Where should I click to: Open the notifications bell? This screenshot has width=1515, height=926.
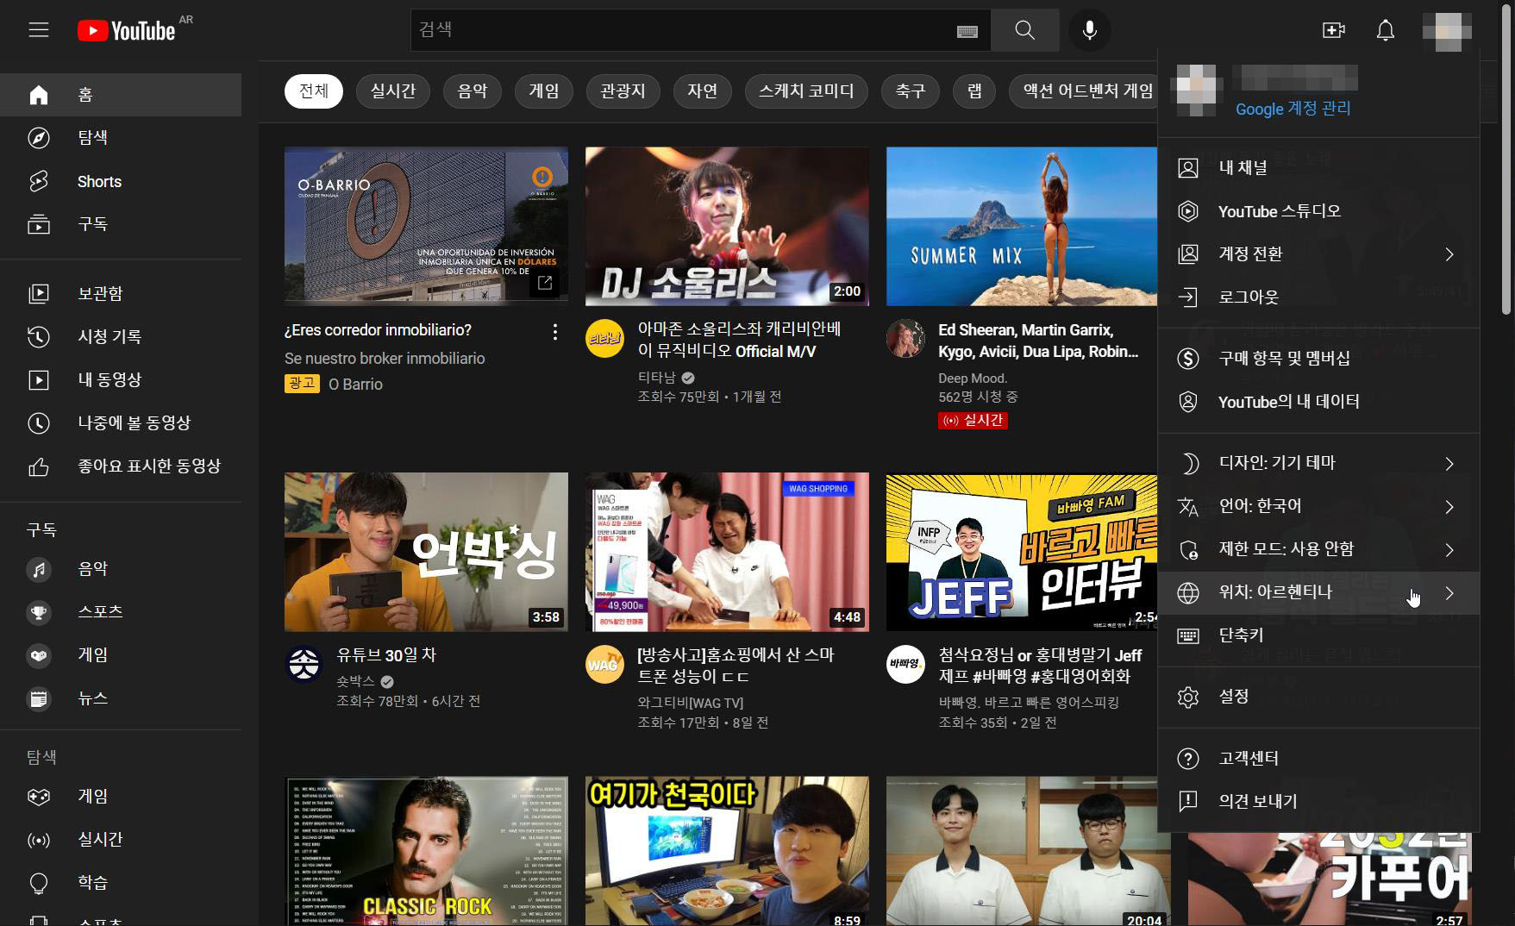[1385, 30]
